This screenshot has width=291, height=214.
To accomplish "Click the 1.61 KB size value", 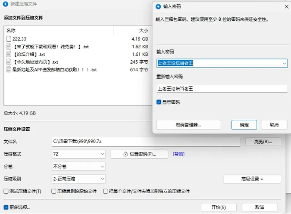I will (x=140, y=54).
